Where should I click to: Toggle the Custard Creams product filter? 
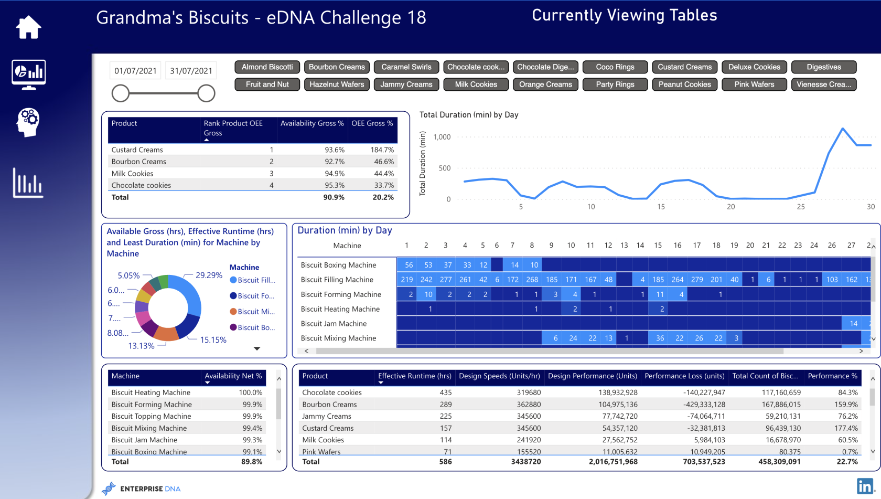[x=684, y=67]
